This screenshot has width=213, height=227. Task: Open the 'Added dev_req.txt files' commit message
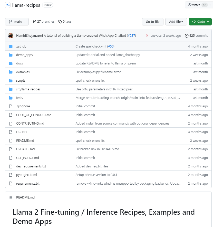tap(92, 166)
